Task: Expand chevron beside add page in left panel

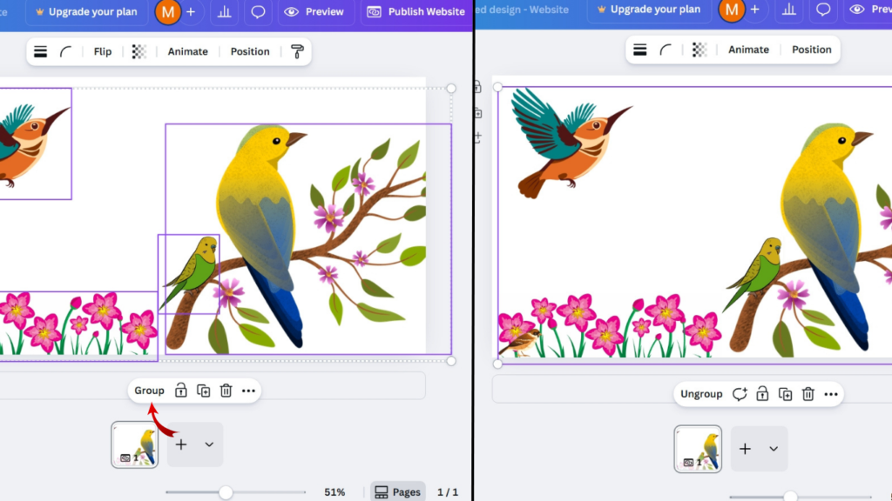Action: pos(209,444)
